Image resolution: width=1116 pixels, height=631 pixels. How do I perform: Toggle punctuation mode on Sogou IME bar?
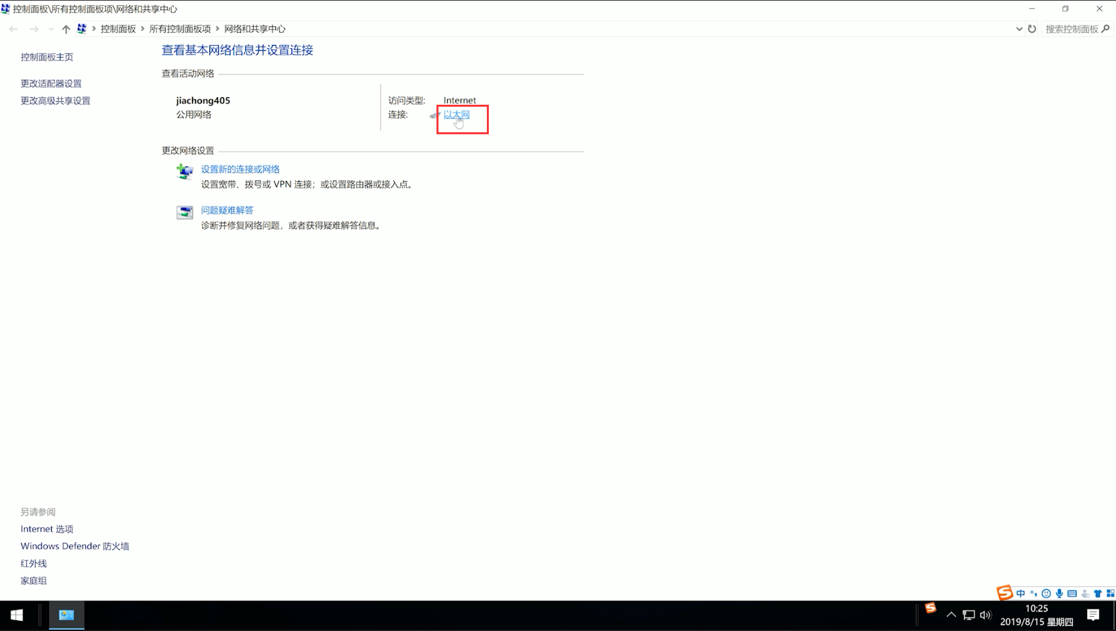pos(1033,593)
